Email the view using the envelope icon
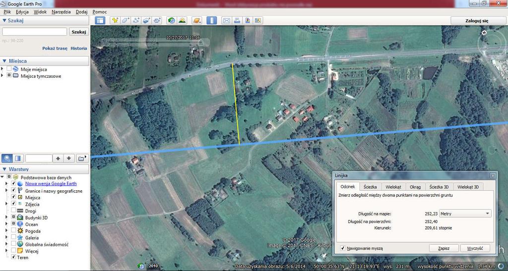 226,20
